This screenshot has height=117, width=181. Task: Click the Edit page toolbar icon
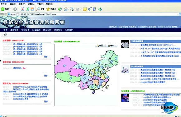pos(78,9)
